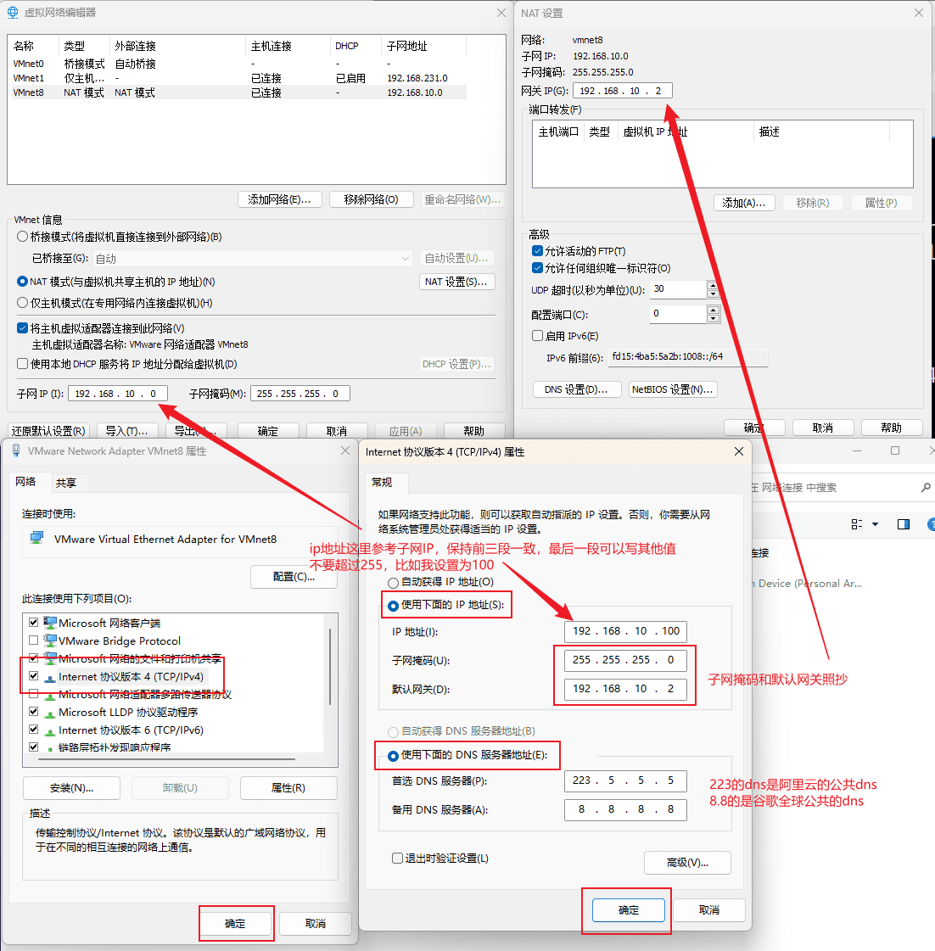This screenshot has height=951, width=935.
Task: Open NAT 设置 button
Action: point(456,282)
